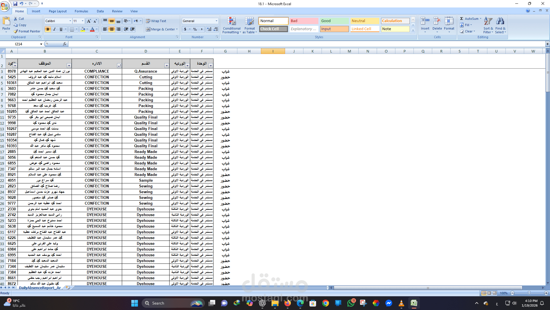
Task: Click the Insert Function fx icon
Action: 65,44
